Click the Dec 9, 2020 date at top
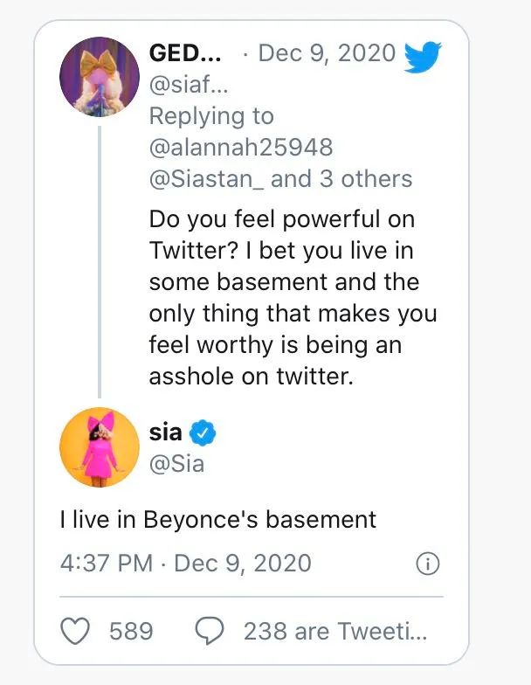 327,53
